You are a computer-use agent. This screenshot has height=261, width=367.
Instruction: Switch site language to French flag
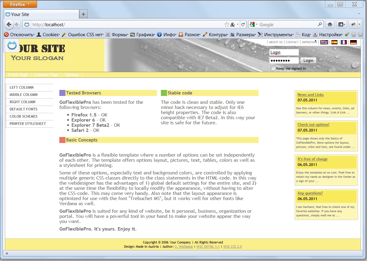click(x=343, y=42)
